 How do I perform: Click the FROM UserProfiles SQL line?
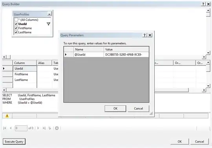[18, 99]
